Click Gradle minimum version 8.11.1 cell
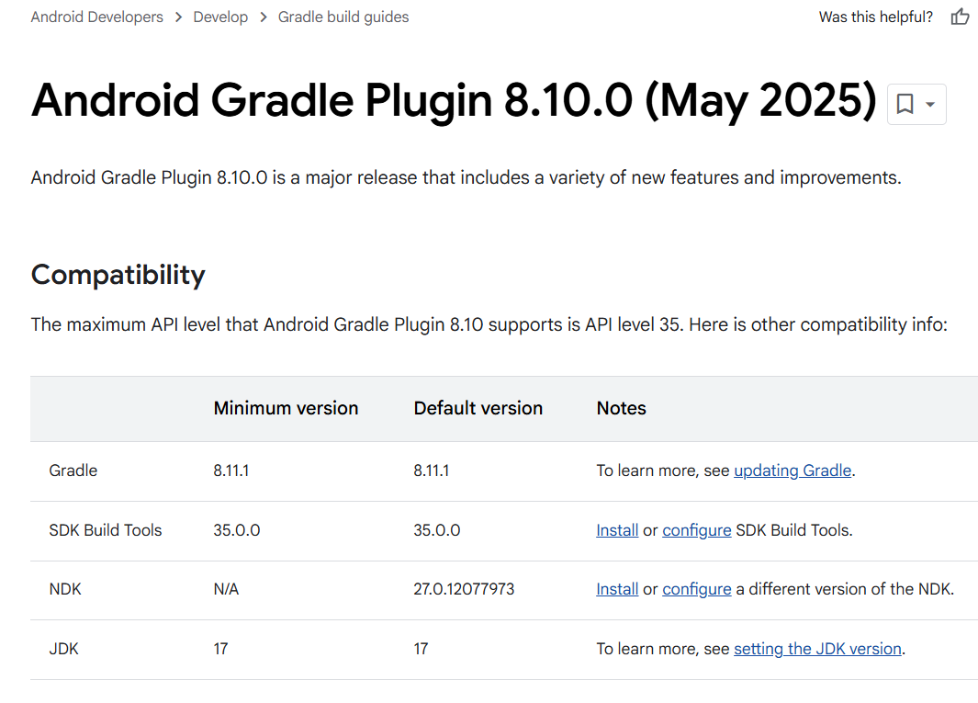Screen dimensions: 978x703 (230, 471)
